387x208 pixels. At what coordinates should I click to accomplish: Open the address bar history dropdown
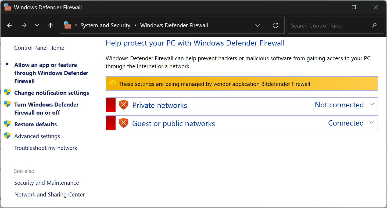point(258,25)
